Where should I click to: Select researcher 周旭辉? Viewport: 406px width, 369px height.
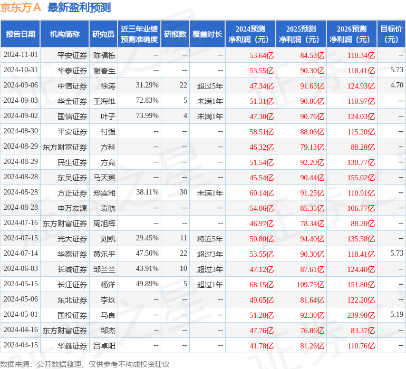104,224
